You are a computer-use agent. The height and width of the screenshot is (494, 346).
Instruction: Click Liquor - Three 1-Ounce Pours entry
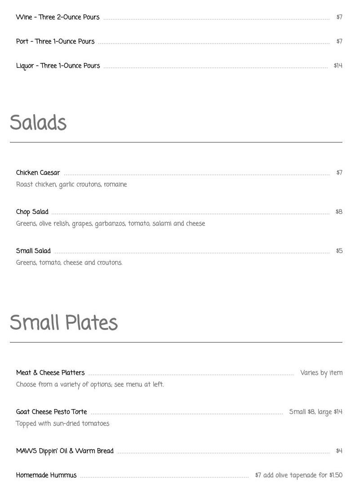[x=58, y=66]
